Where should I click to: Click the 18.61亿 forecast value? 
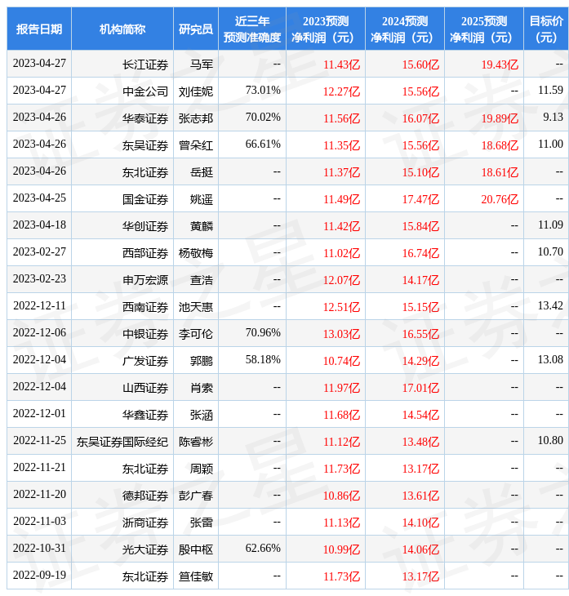pos(500,172)
